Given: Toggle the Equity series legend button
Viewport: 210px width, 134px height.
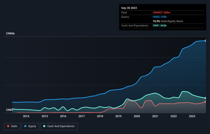Looking at the screenshot, I should pos(30,126).
